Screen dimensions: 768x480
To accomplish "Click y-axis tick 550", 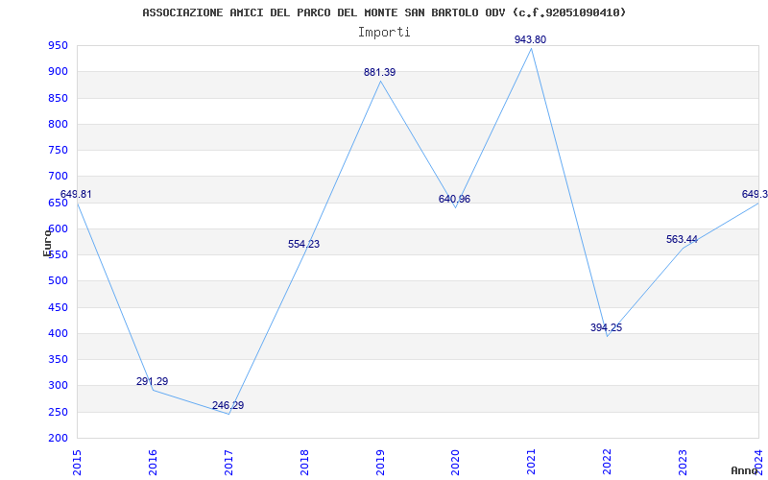I will (58, 255).
